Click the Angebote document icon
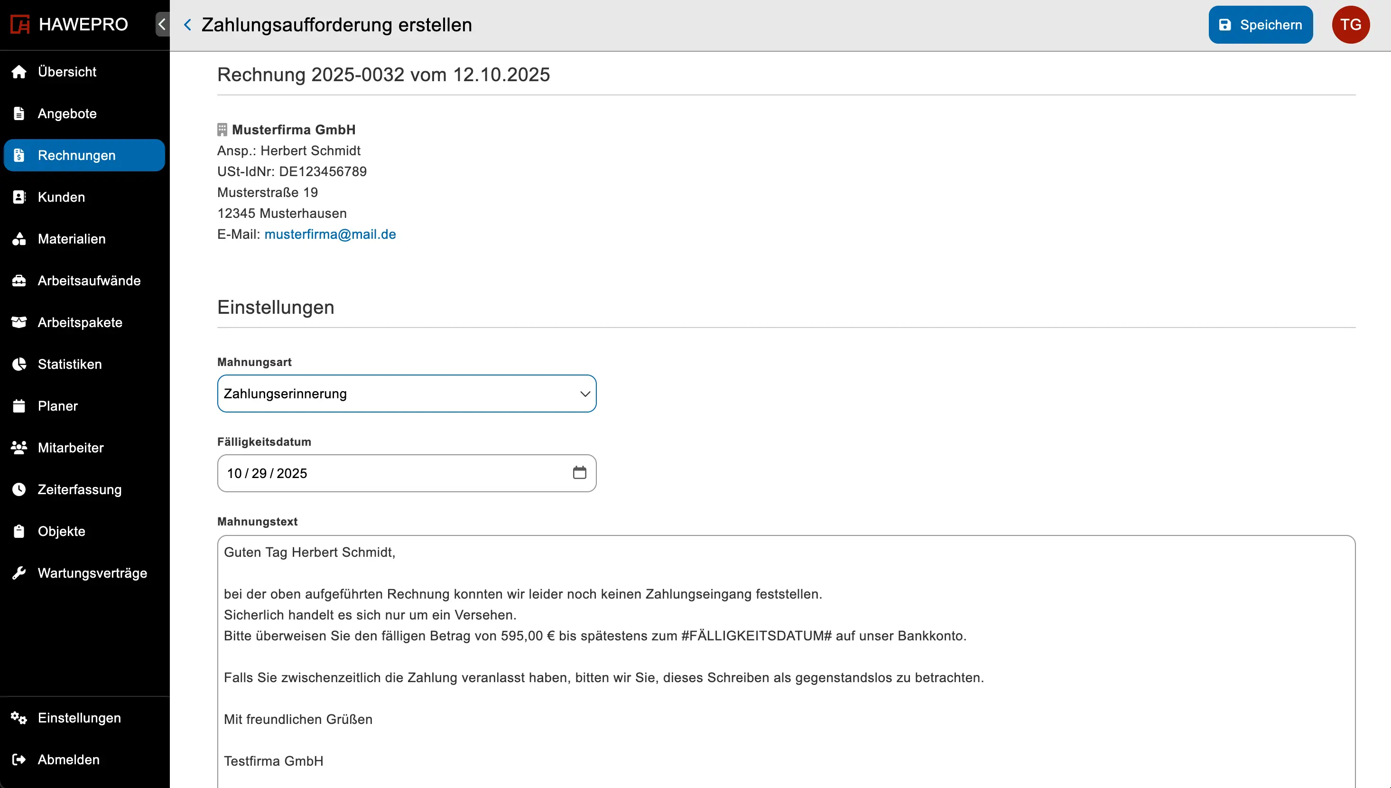The image size is (1391, 788). [x=19, y=113]
